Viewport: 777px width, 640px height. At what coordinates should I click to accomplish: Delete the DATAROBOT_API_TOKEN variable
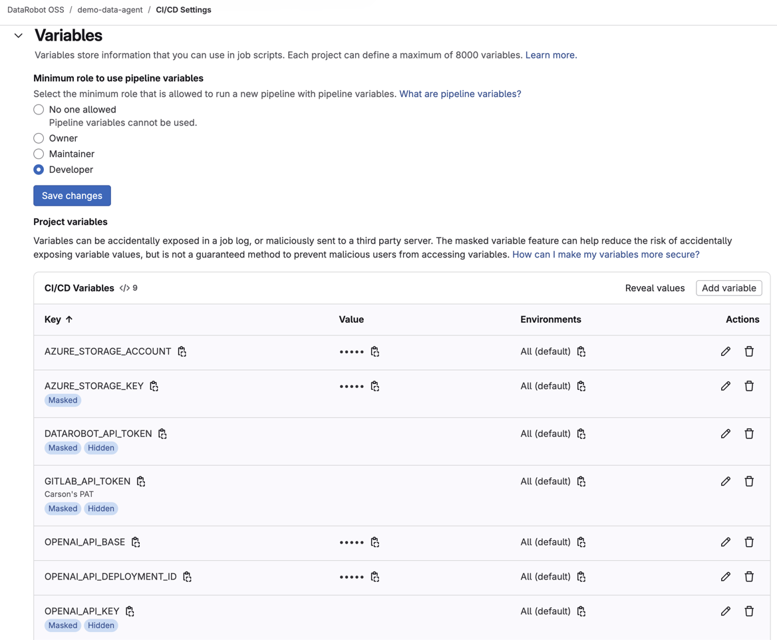pyautogui.click(x=749, y=434)
